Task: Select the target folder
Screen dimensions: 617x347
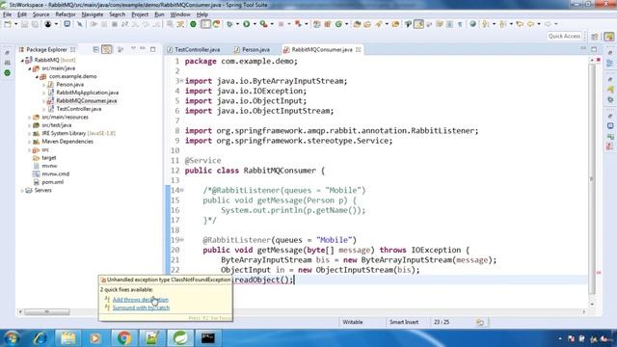Action: tap(49, 158)
